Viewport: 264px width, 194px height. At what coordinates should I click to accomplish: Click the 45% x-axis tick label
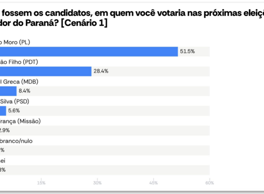(154, 183)
